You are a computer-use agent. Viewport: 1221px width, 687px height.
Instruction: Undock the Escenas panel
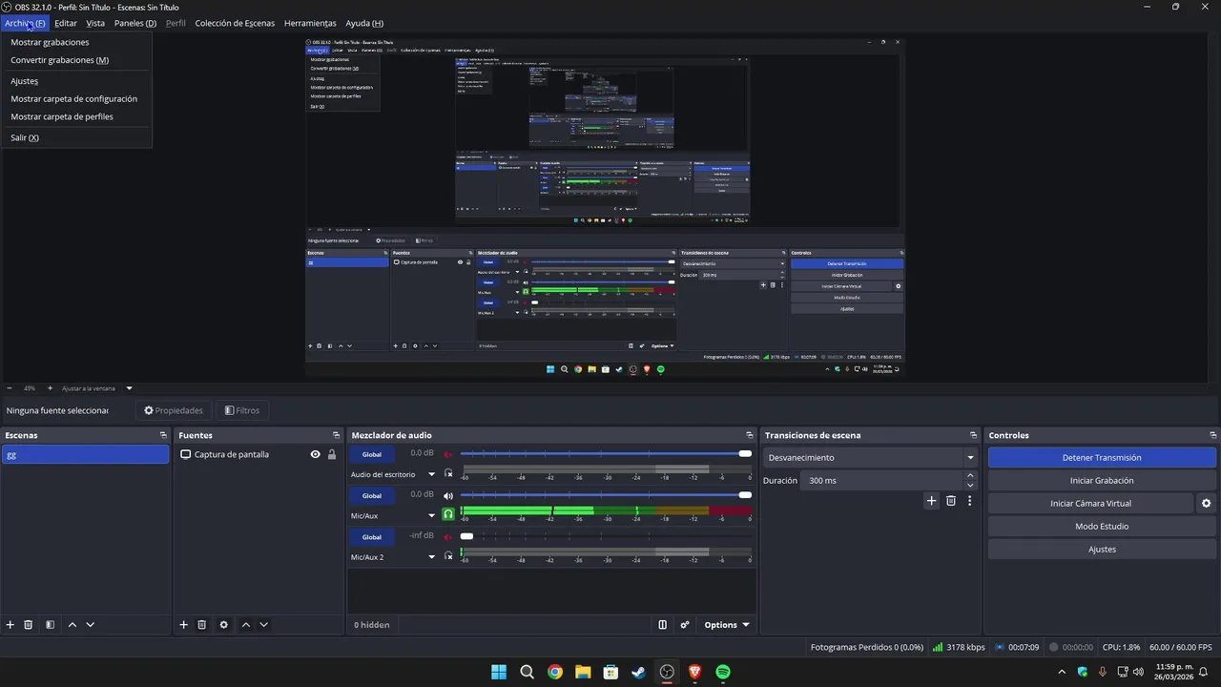[x=163, y=435]
